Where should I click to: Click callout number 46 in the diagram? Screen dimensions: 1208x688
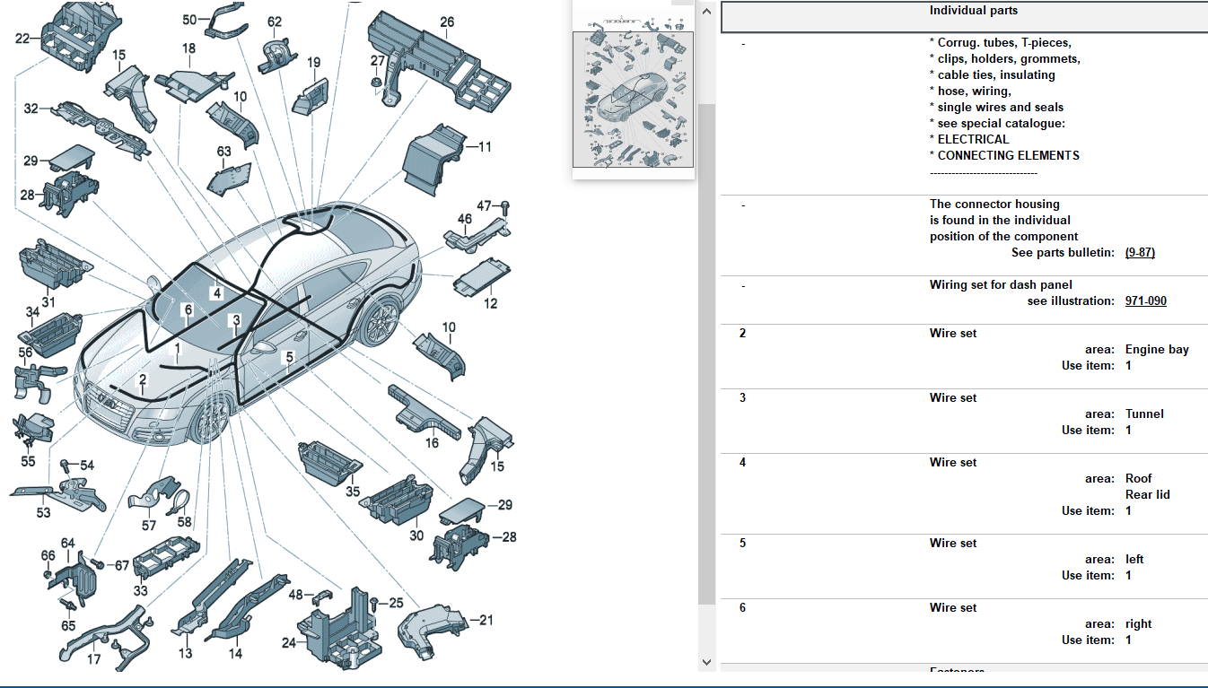coord(464,219)
